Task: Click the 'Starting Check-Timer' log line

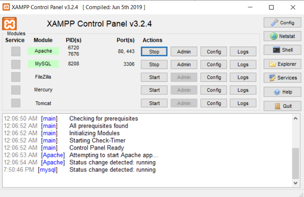Action: 97,141
